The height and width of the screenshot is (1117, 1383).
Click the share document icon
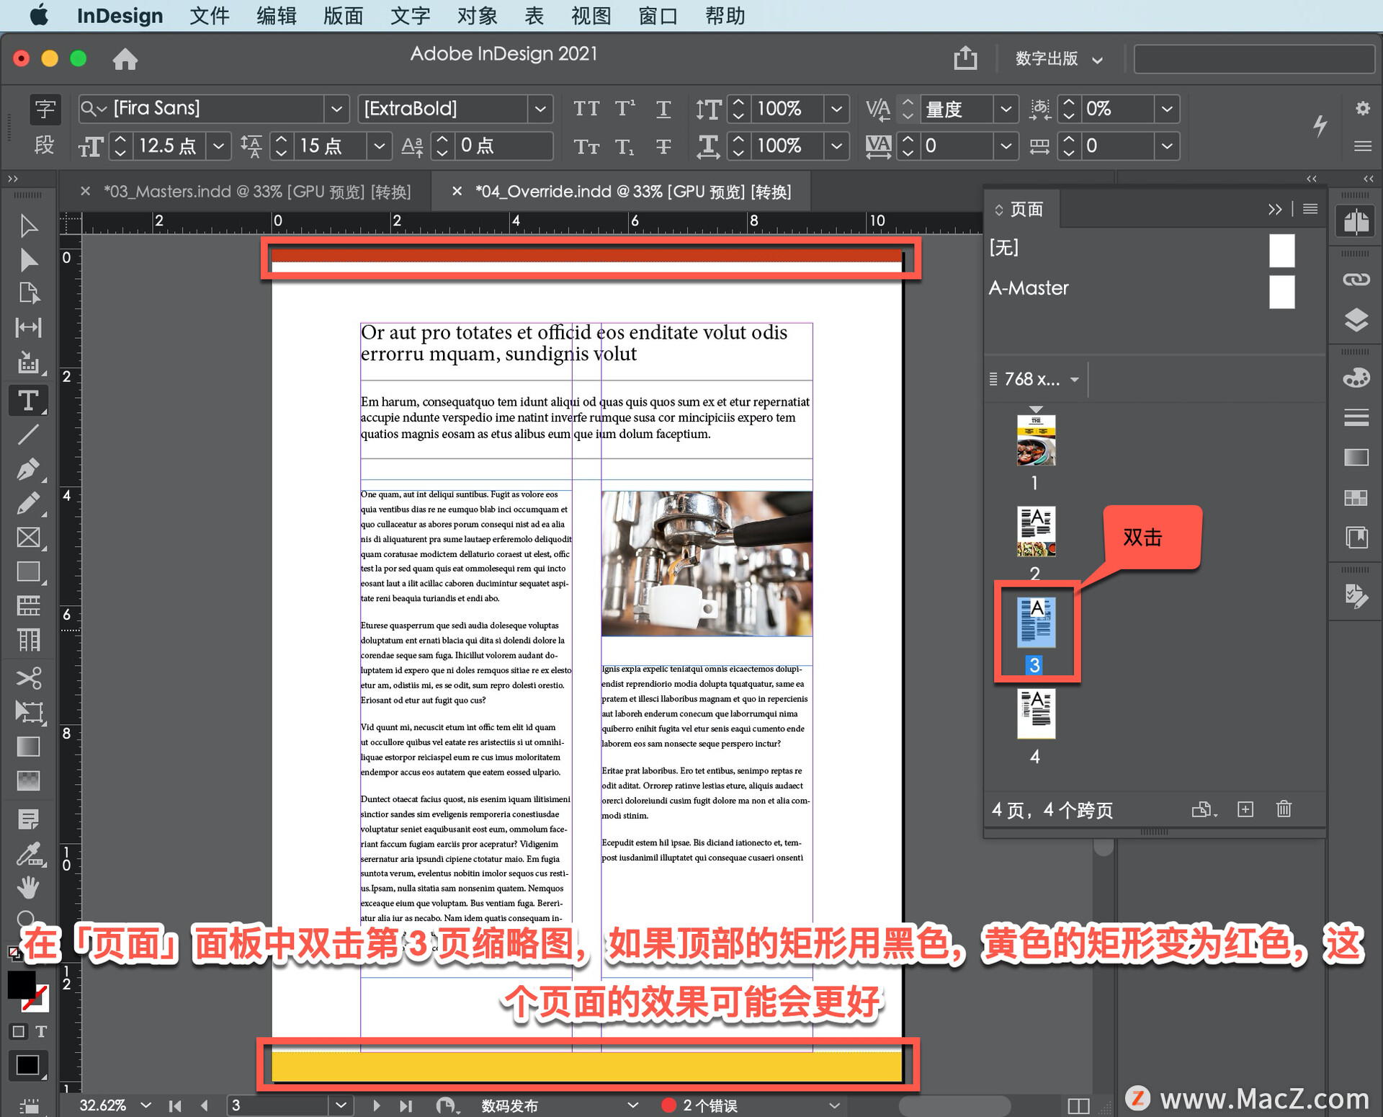pyautogui.click(x=965, y=58)
